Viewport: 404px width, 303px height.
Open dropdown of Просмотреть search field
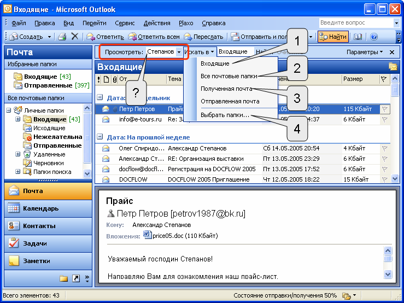point(179,52)
